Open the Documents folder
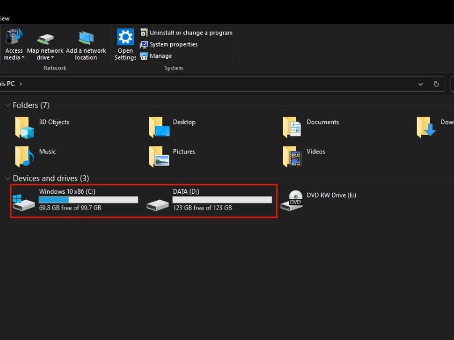 322,122
